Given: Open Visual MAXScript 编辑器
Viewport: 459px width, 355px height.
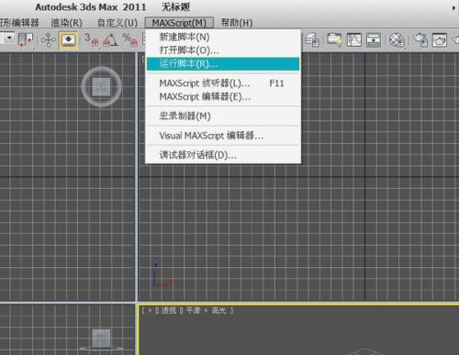Looking at the screenshot, I should 223,136.
